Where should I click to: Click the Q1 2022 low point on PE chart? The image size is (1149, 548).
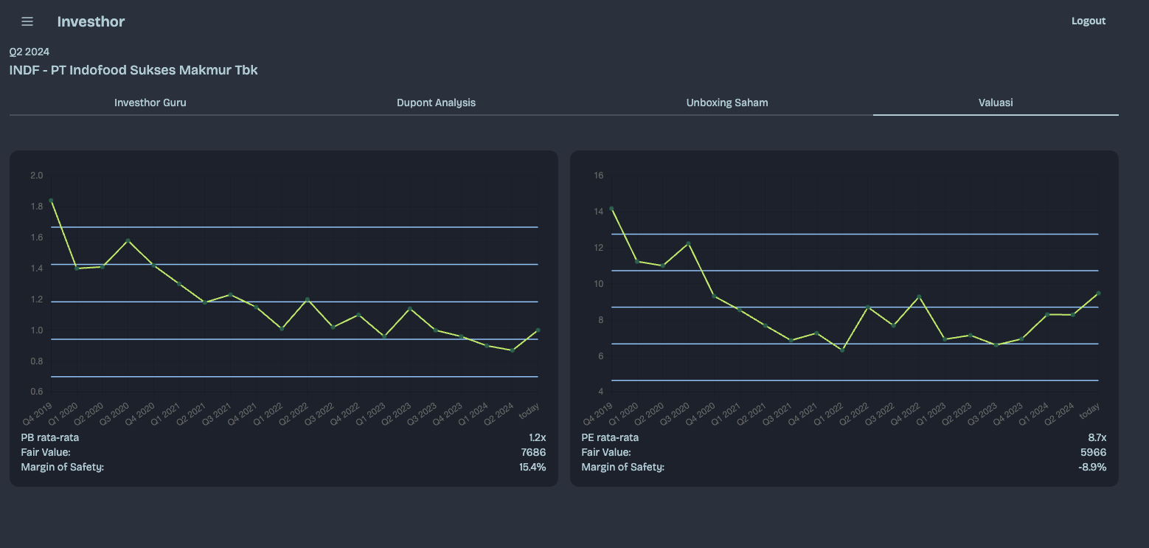pyautogui.click(x=842, y=350)
